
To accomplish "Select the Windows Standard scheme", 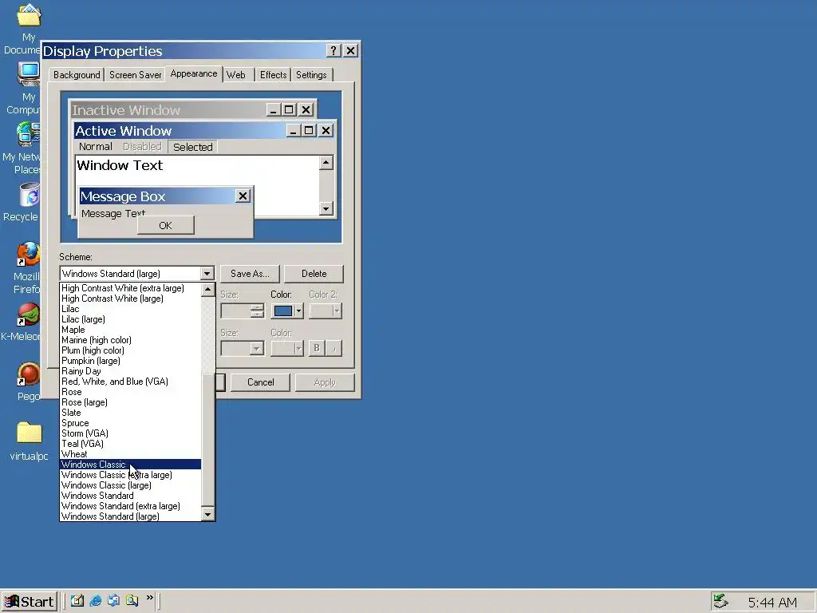I will tap(130, 496).
